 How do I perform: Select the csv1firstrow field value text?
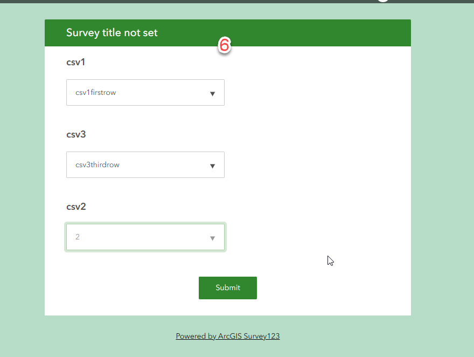tap(95, 92)
